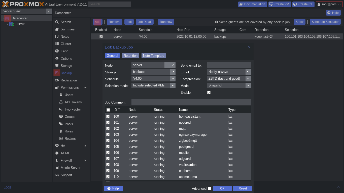Screen dimensions: 344x193
Task: Close the Edit Backup Job dialog
Action: tap(249, 47)
